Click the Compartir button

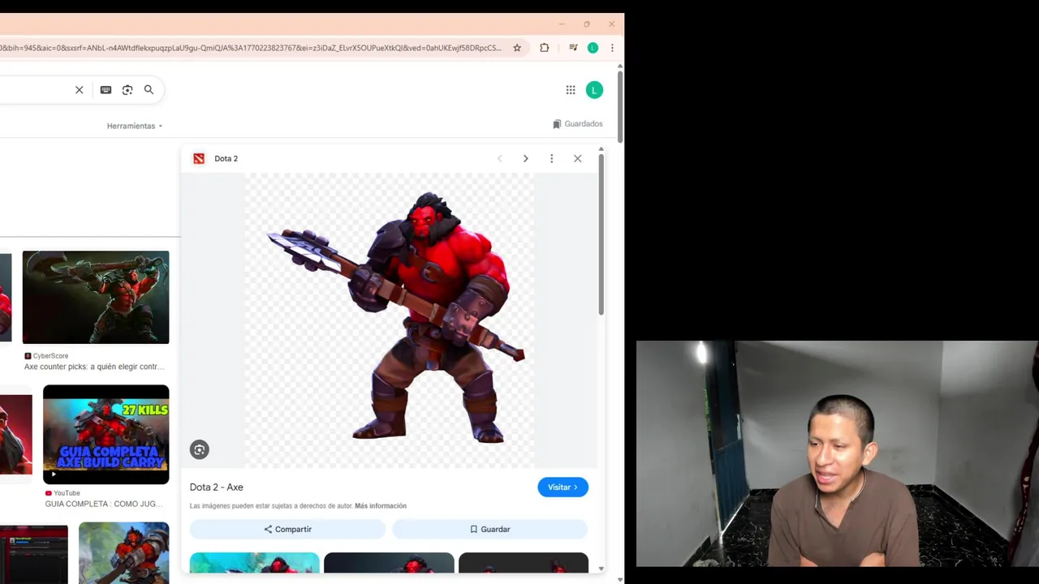click(x=287, y=529)
